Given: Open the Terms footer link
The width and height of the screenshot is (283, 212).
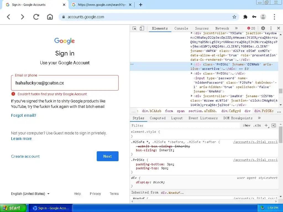Looking at the screenshot, I should point(114,194).
